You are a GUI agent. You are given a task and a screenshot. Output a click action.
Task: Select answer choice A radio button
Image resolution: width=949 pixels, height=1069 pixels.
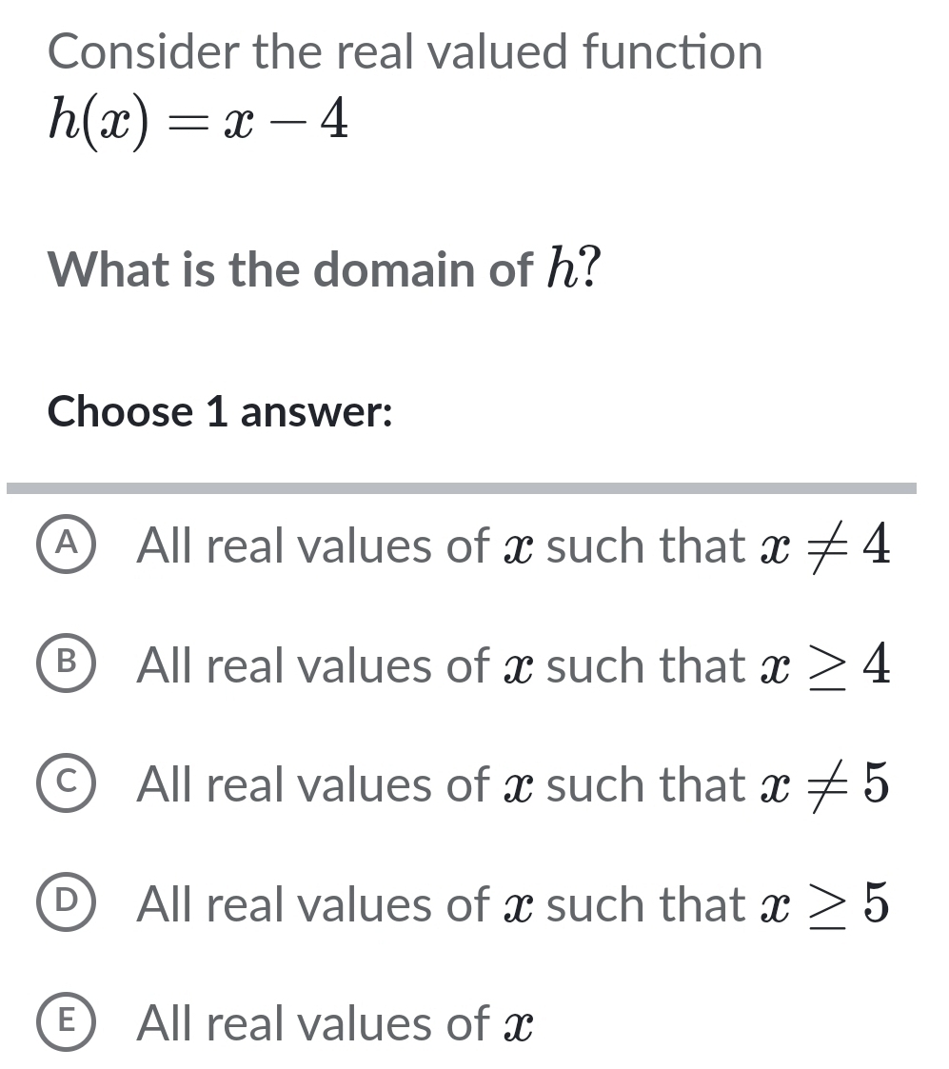[x=66, y=545]
